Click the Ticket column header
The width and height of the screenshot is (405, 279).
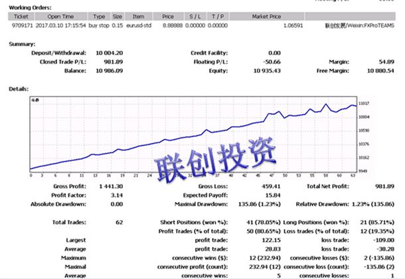[21, 17]
